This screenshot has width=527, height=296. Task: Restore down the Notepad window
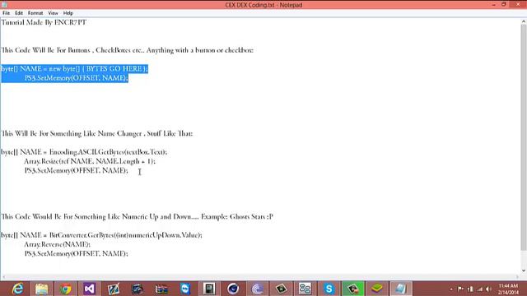tap(504, 5)
